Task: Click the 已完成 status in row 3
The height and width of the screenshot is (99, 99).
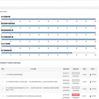Action: pos(84,89)
